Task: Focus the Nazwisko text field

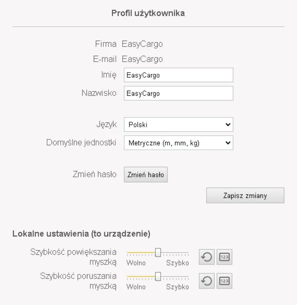Action: coord(178,93)
